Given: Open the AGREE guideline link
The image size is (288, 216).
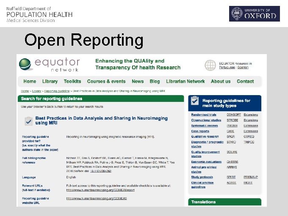Looking at the screenshot, I should pyautogui.click(x=231, y=183).
